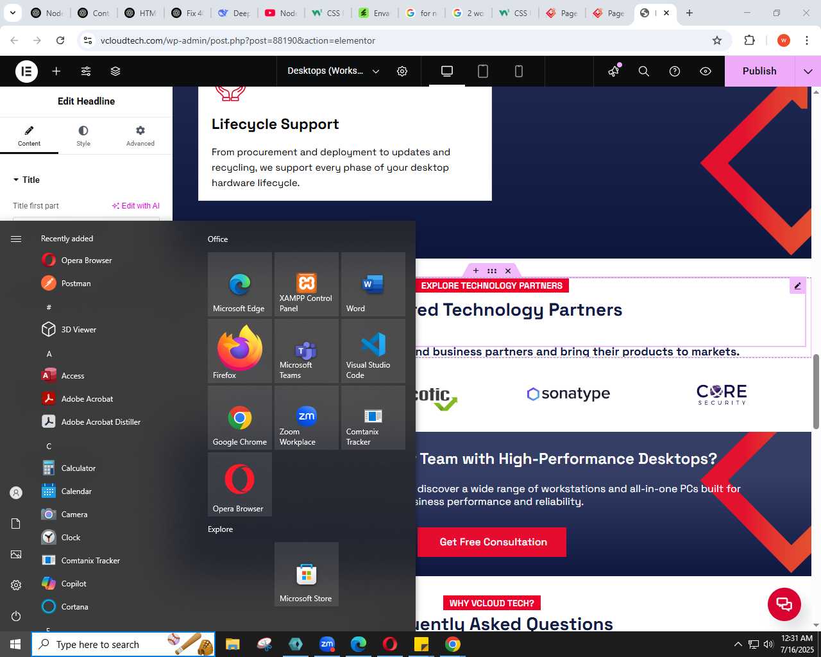The height and width of the screenshot is (657, 821).
Task: Click the browser address bar URL
Action: pyautogui.click(x=238, y=40)
